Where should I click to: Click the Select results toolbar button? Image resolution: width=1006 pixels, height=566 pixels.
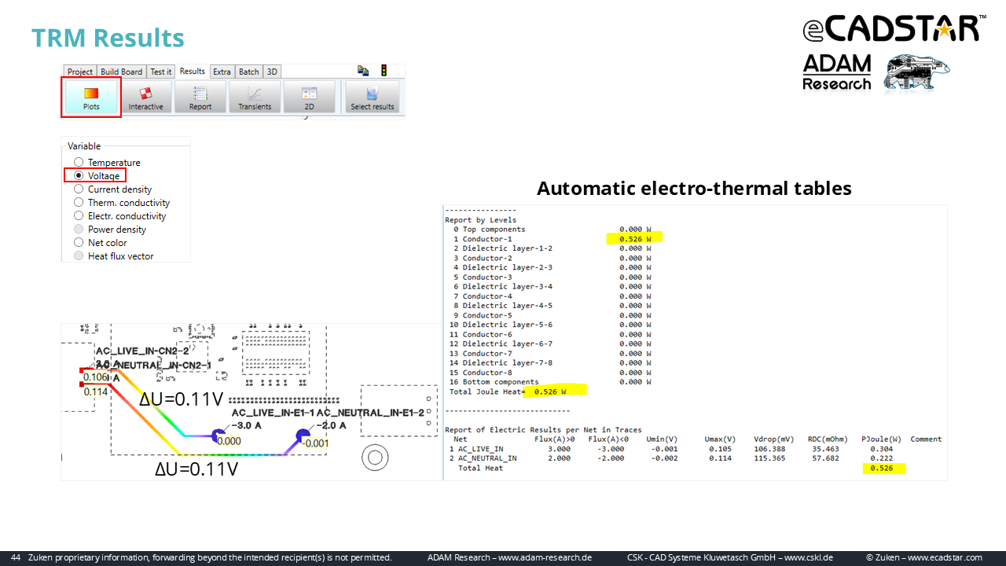pyautogui.click(x=373, y=97)
